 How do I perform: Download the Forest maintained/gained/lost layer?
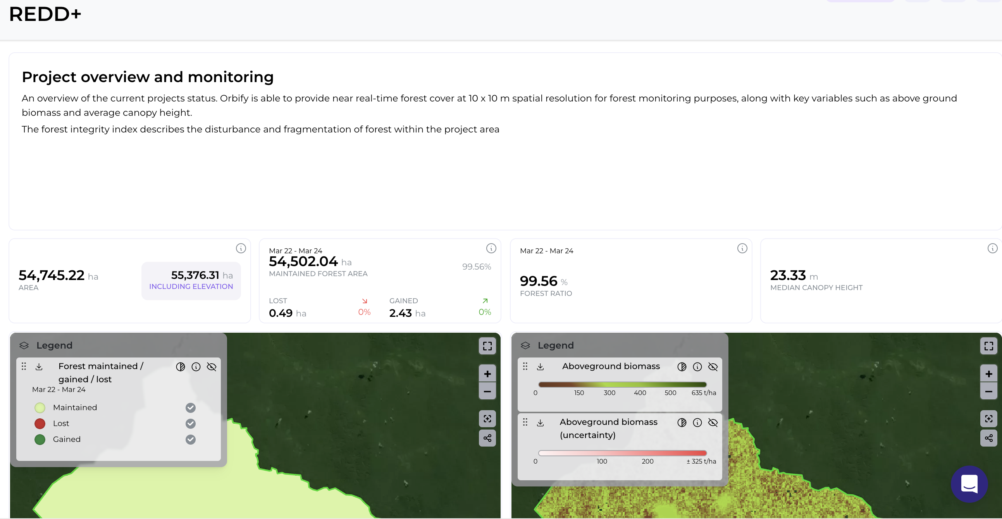click(39, 366)
